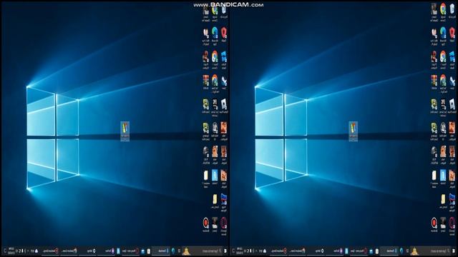Select Roblox tilted-square shortcut in right desktop copy

452,106
